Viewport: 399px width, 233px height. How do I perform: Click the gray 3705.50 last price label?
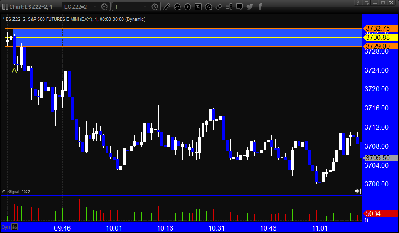point(380,158)
